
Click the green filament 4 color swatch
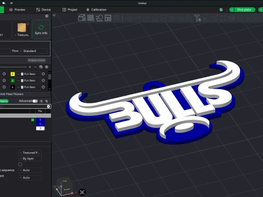13,80
